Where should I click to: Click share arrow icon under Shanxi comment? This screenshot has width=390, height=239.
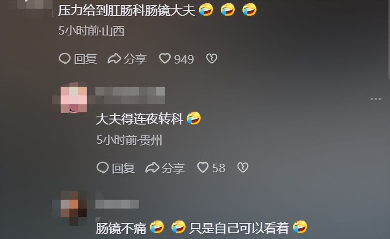point(114,59)
